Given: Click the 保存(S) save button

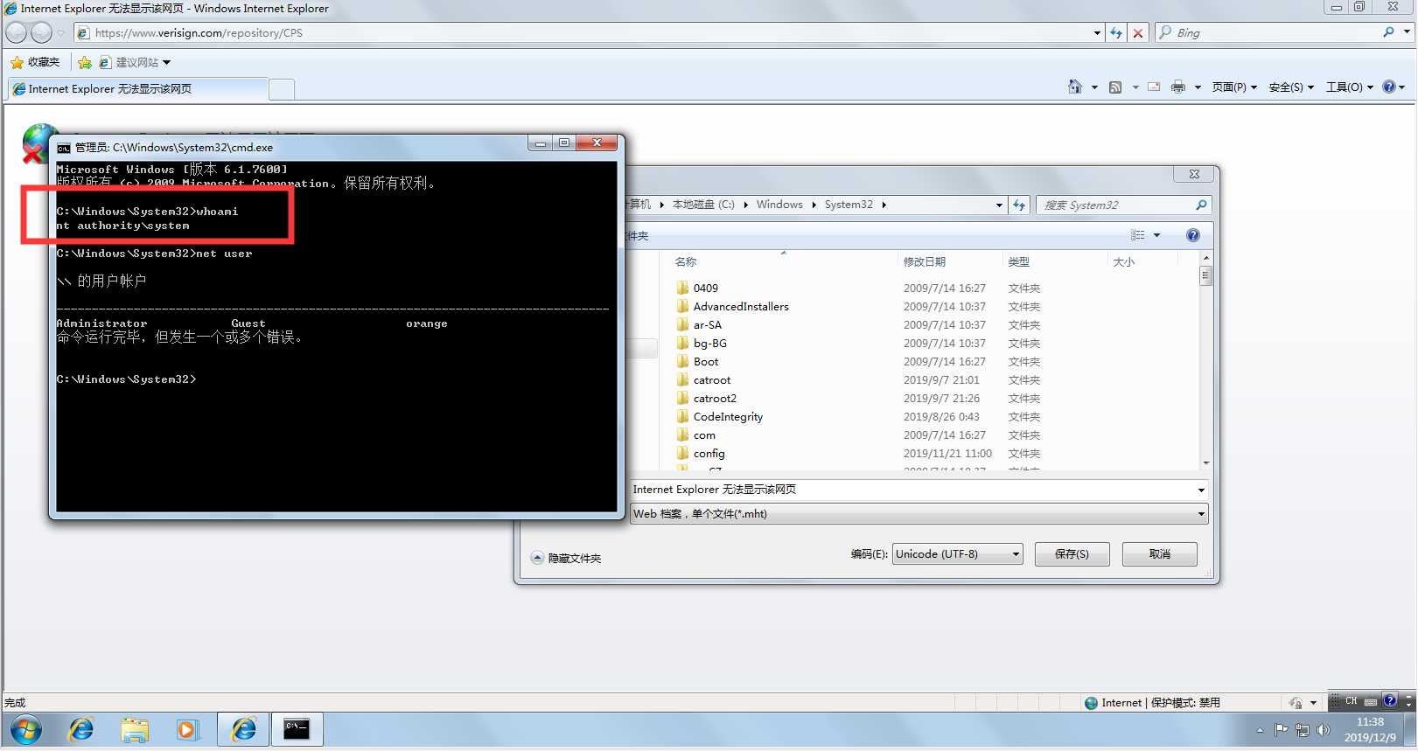Looking at the screenshot, I should click(1072, 554).
